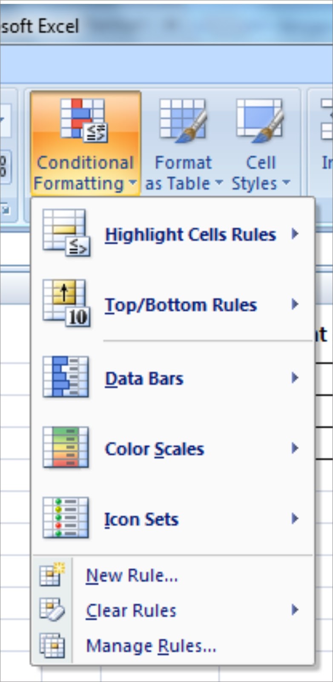The image size is (333, 682).
Task: Expand the Clear Rules submenu arrow
Action: pos(295,610)
